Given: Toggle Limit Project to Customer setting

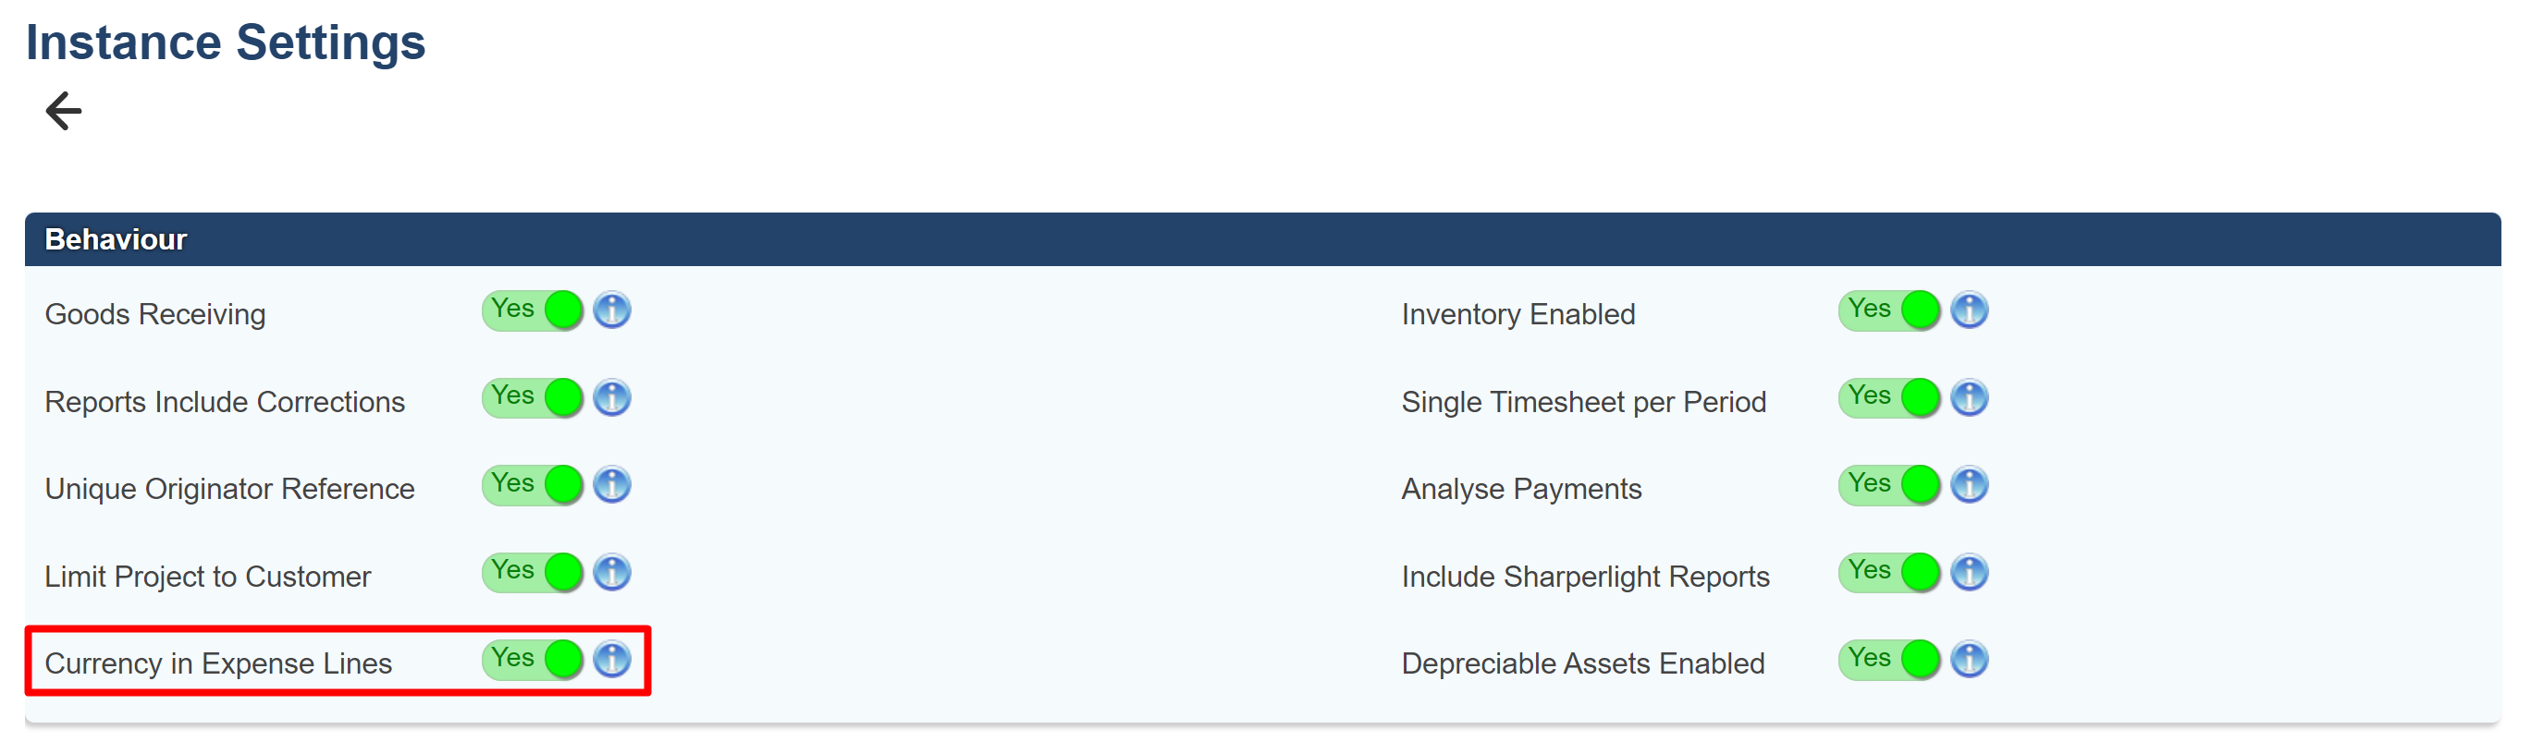Looking at the screenshot, I should pyautogui.click(x=533, y=572).
